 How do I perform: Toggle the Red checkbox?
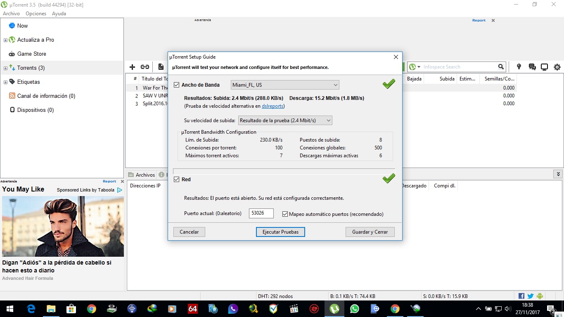(177, 180)
